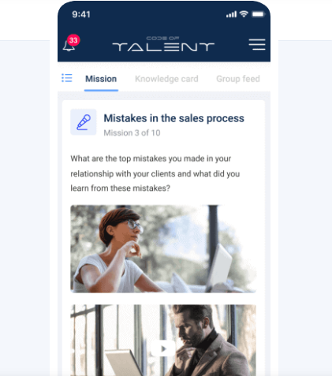Screen dimensions: 332x376
Task: Play the video of the bearded man
Action: coord(163,348)
